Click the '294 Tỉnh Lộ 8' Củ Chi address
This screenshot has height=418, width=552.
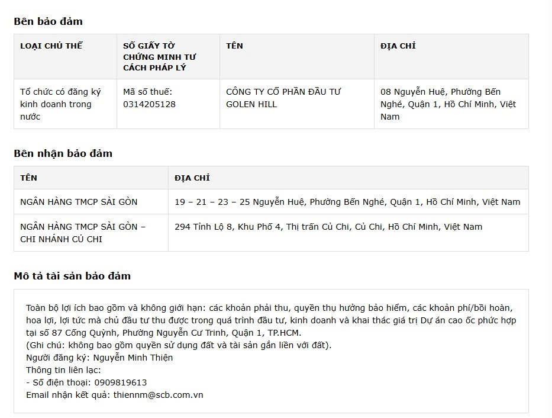pos(328,227)
